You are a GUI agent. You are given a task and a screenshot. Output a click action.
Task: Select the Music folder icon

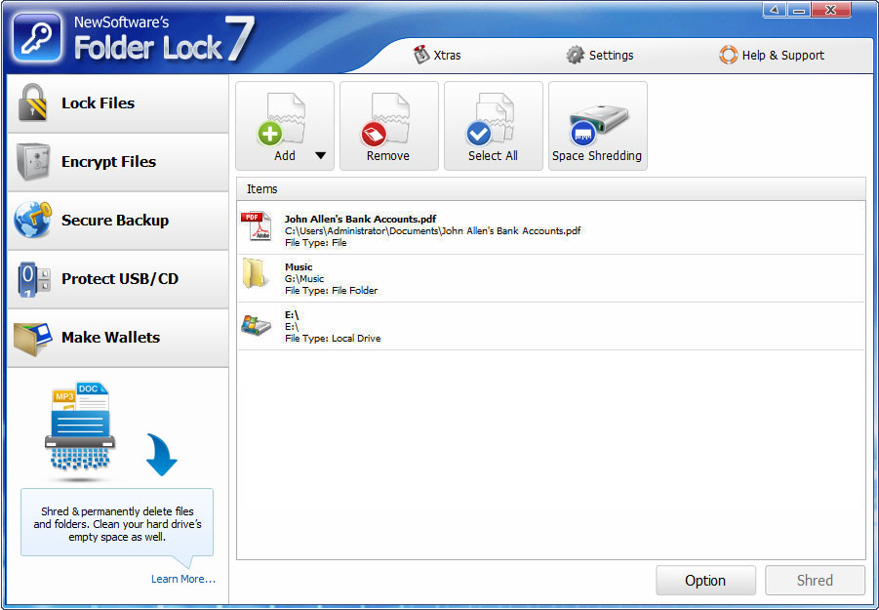[254, 273]
